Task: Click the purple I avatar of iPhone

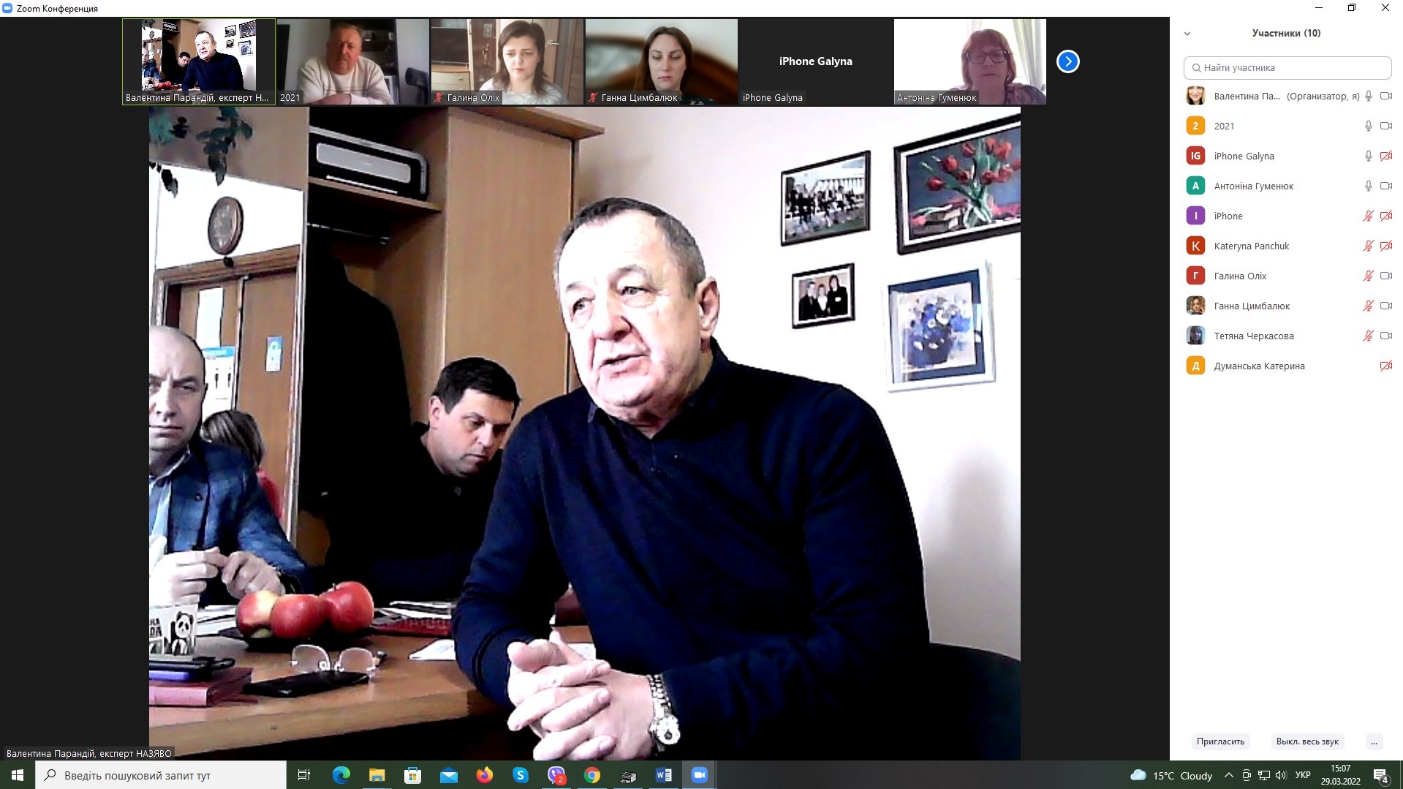Action: pos(1195,216)
